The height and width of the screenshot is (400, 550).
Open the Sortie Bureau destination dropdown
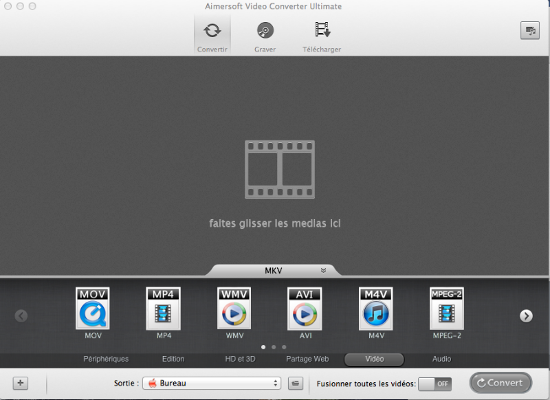[x=212, y=384]
